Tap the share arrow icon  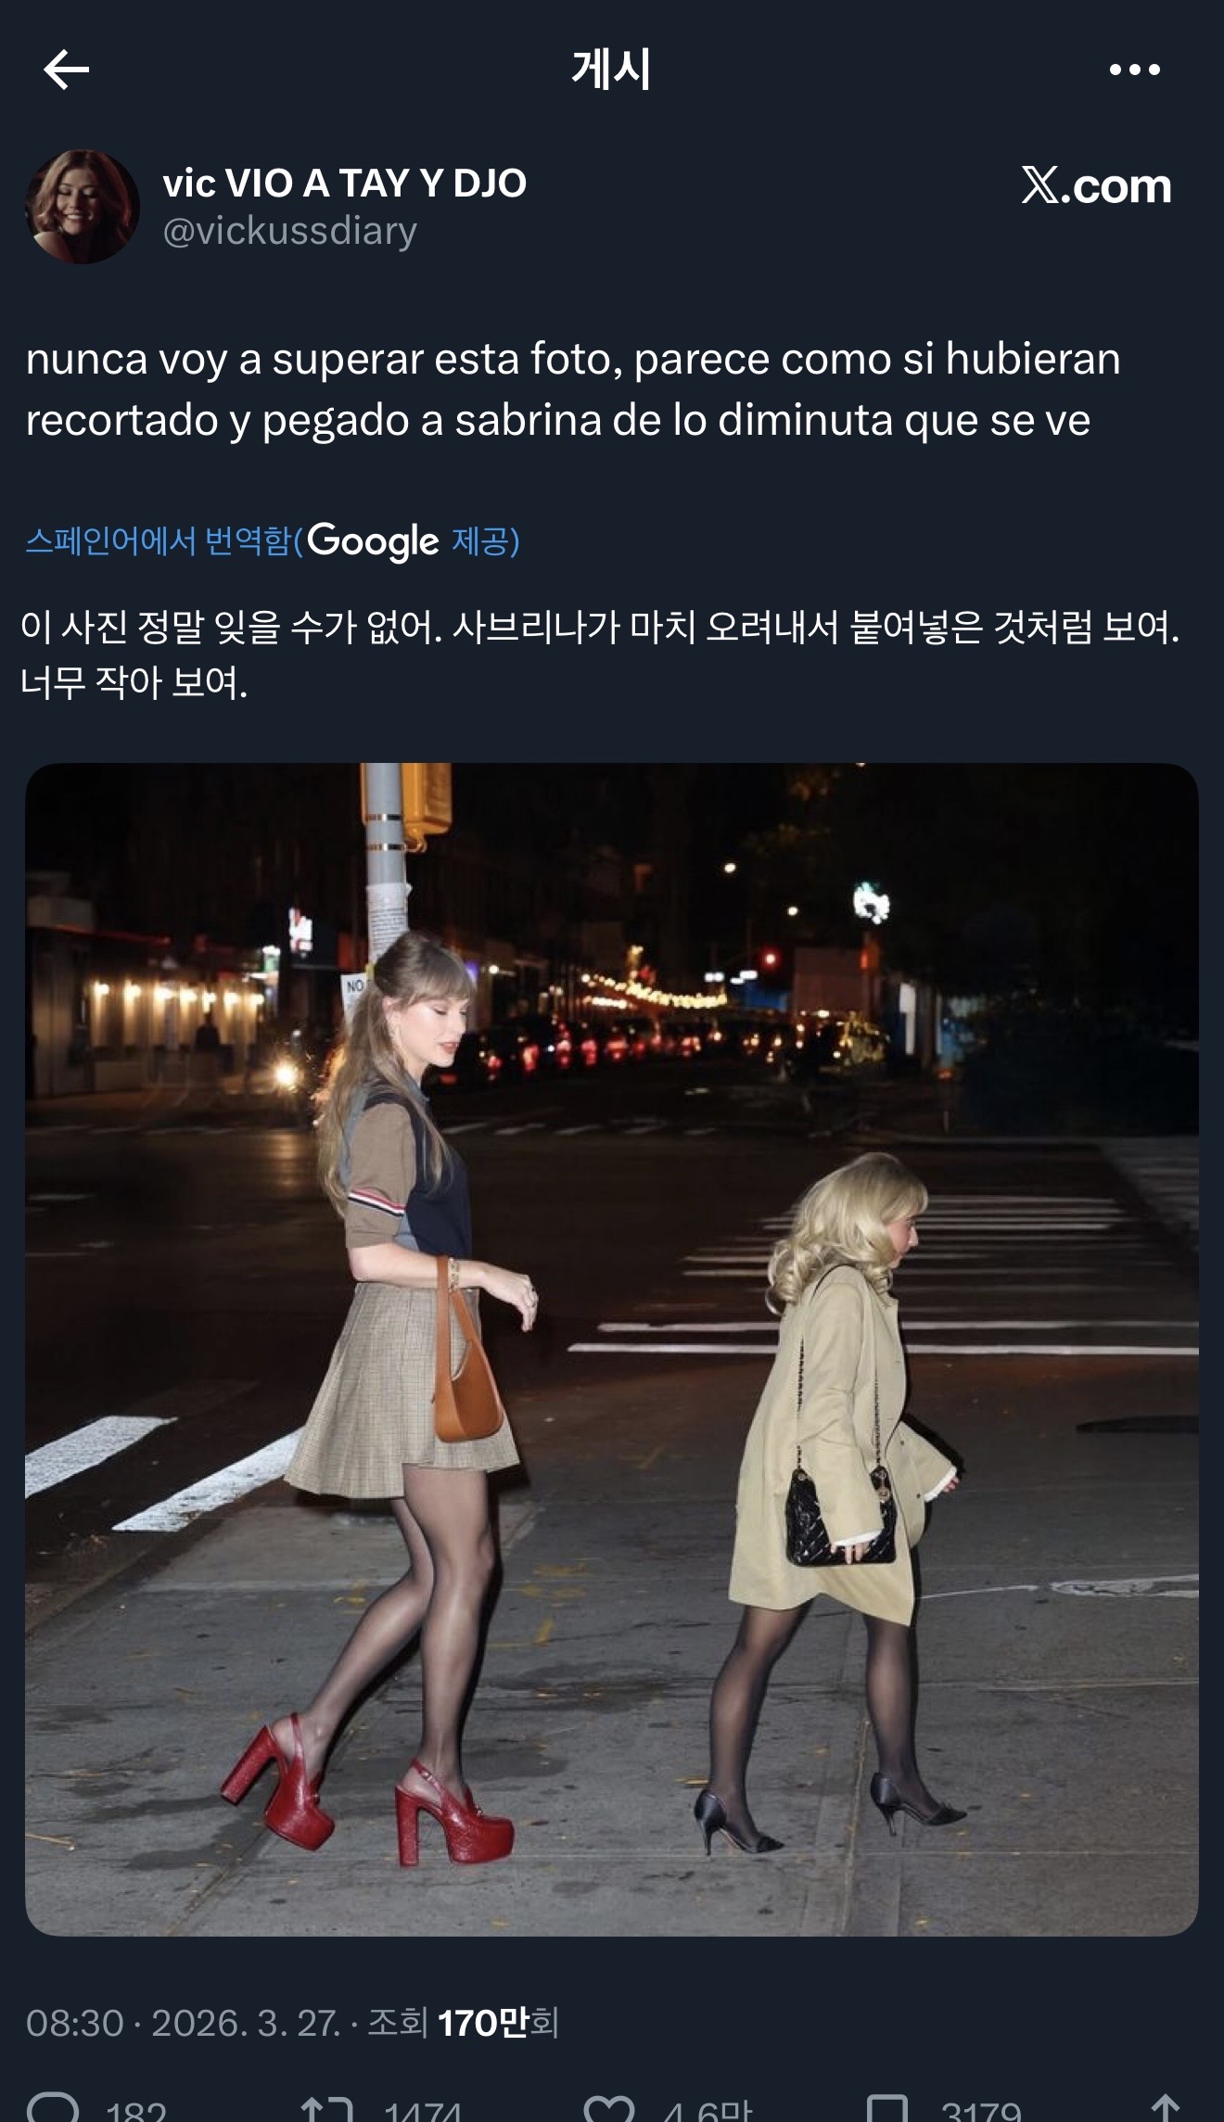(x=1165, y=2106)
